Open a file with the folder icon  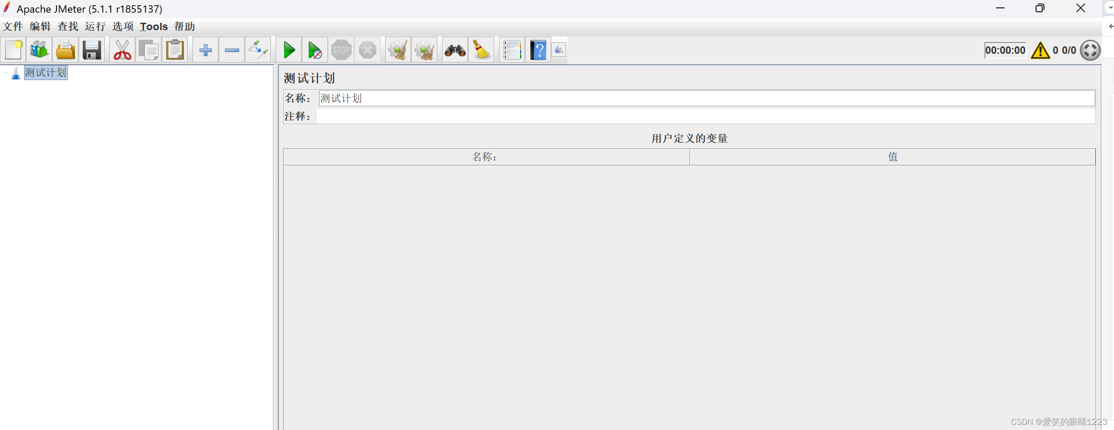tap(66, 50)
